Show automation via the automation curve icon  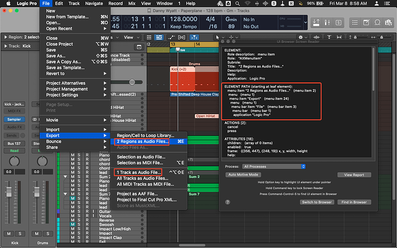[x=171, y=37]
